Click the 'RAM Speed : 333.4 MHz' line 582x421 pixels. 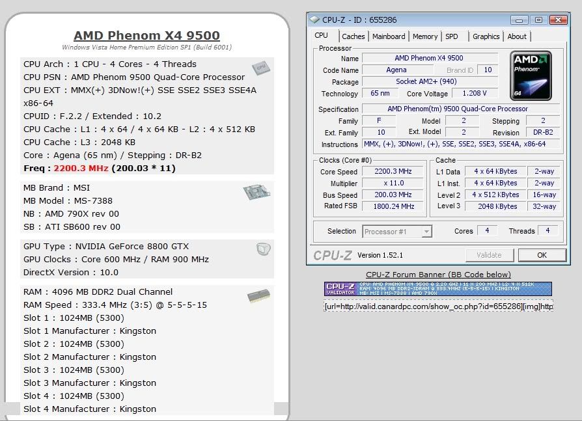pyautogui.click(x=115, y=305)
